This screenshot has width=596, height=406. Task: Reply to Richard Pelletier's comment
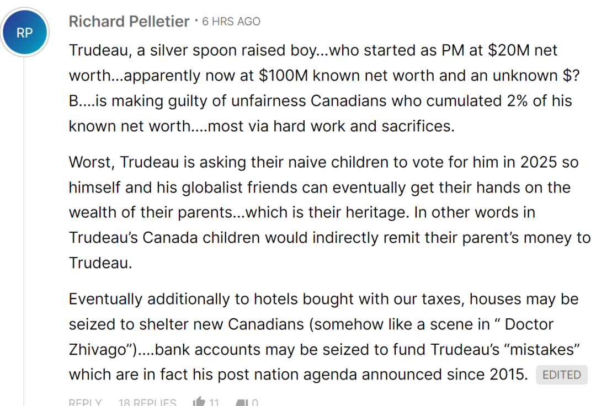tap(85, 402)
